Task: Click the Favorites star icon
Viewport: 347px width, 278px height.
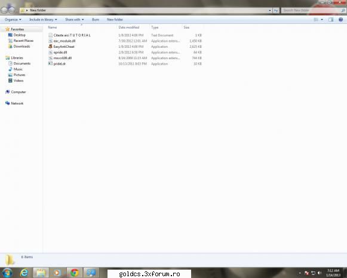Action: pos(8,29)
